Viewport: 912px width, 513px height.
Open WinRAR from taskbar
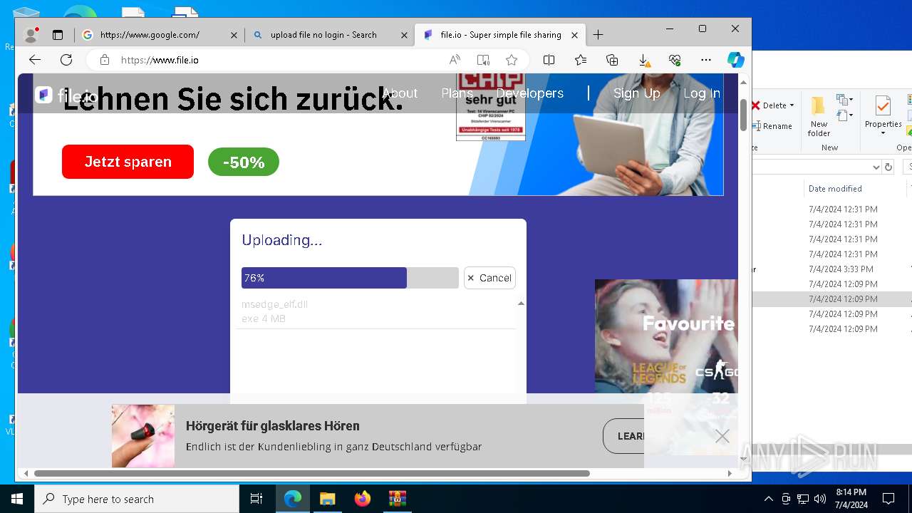click(397, 499)
